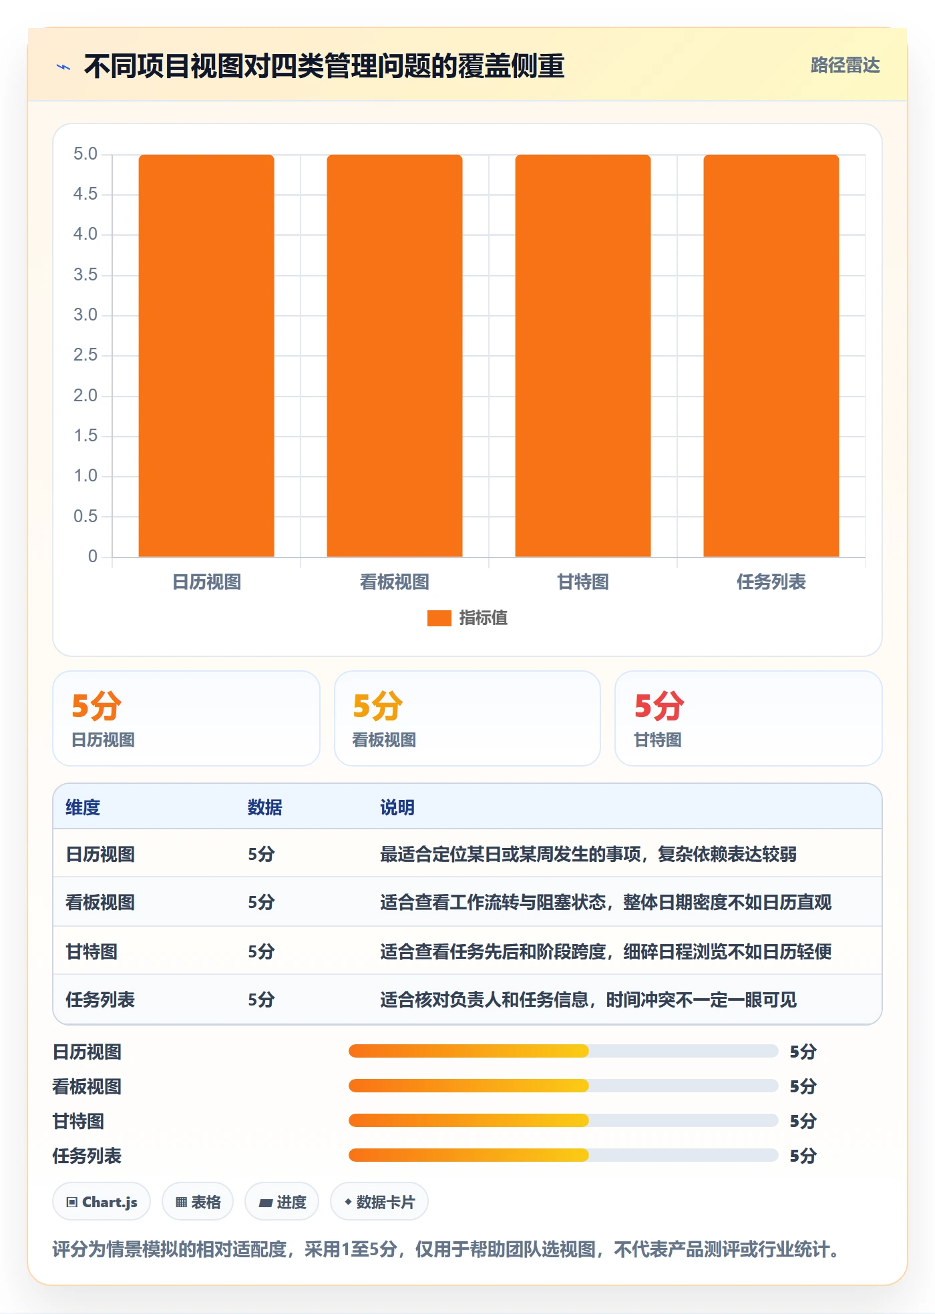Screen dimensions: 935x1314
Task: Click the 5分 value in 日历视图 table row
Action: tap(262, 855)
